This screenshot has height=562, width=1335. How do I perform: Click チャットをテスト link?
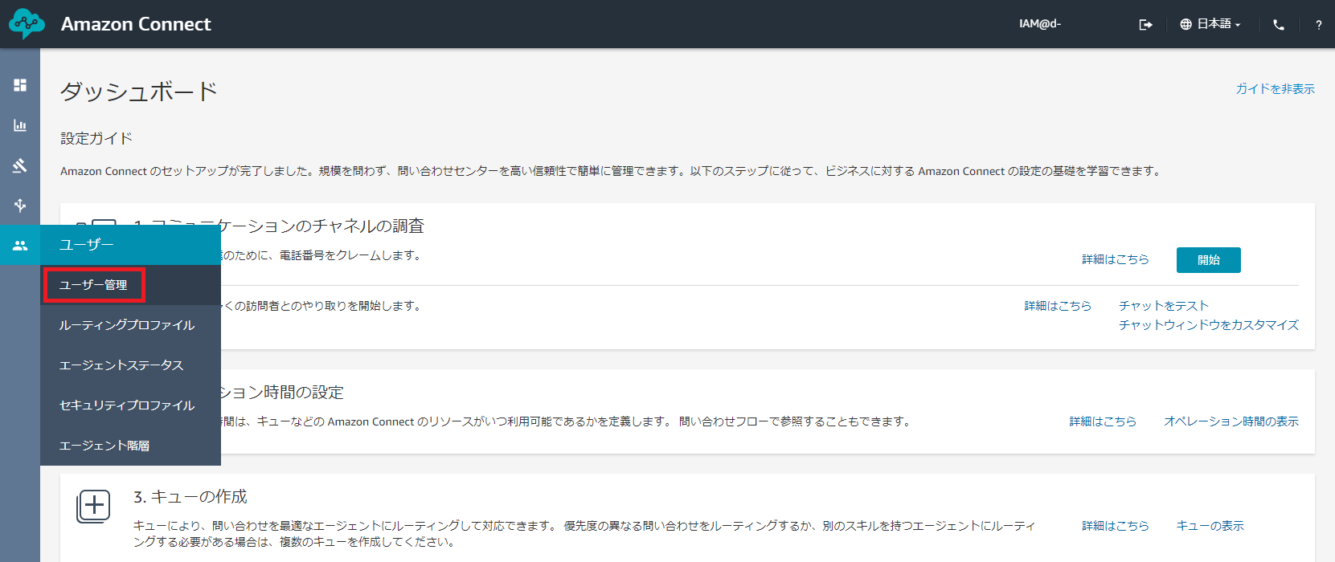point(1164,306)
